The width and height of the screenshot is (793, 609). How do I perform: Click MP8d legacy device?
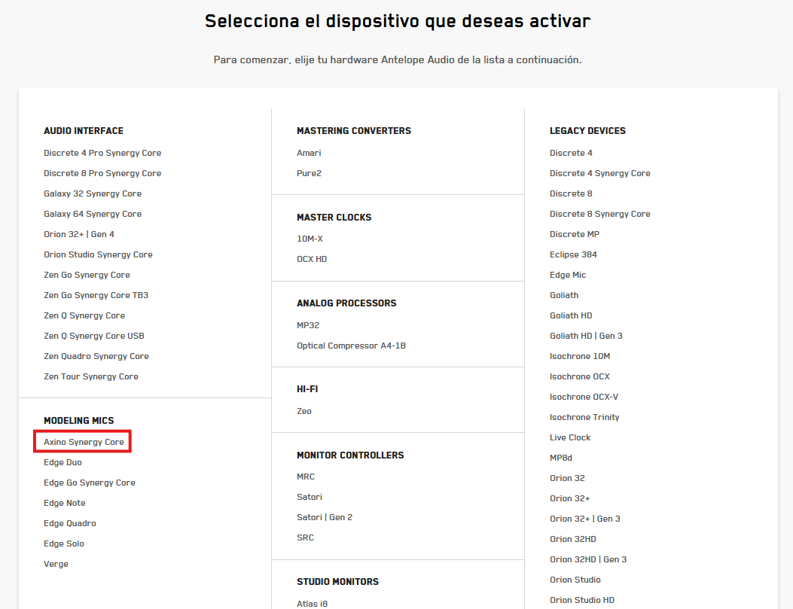[x=561, y=458]
